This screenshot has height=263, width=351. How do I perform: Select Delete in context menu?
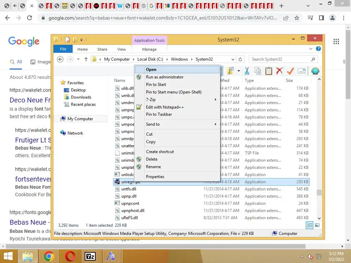[x=177, y=159]
